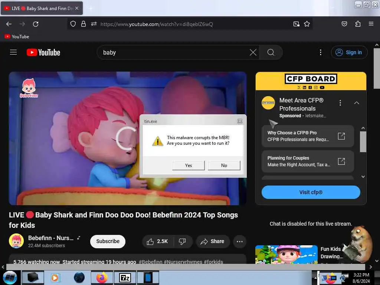The height and width of the screenshot is (285, 380).
Task: Click the site security padlock icon
Action: [83, 24]
